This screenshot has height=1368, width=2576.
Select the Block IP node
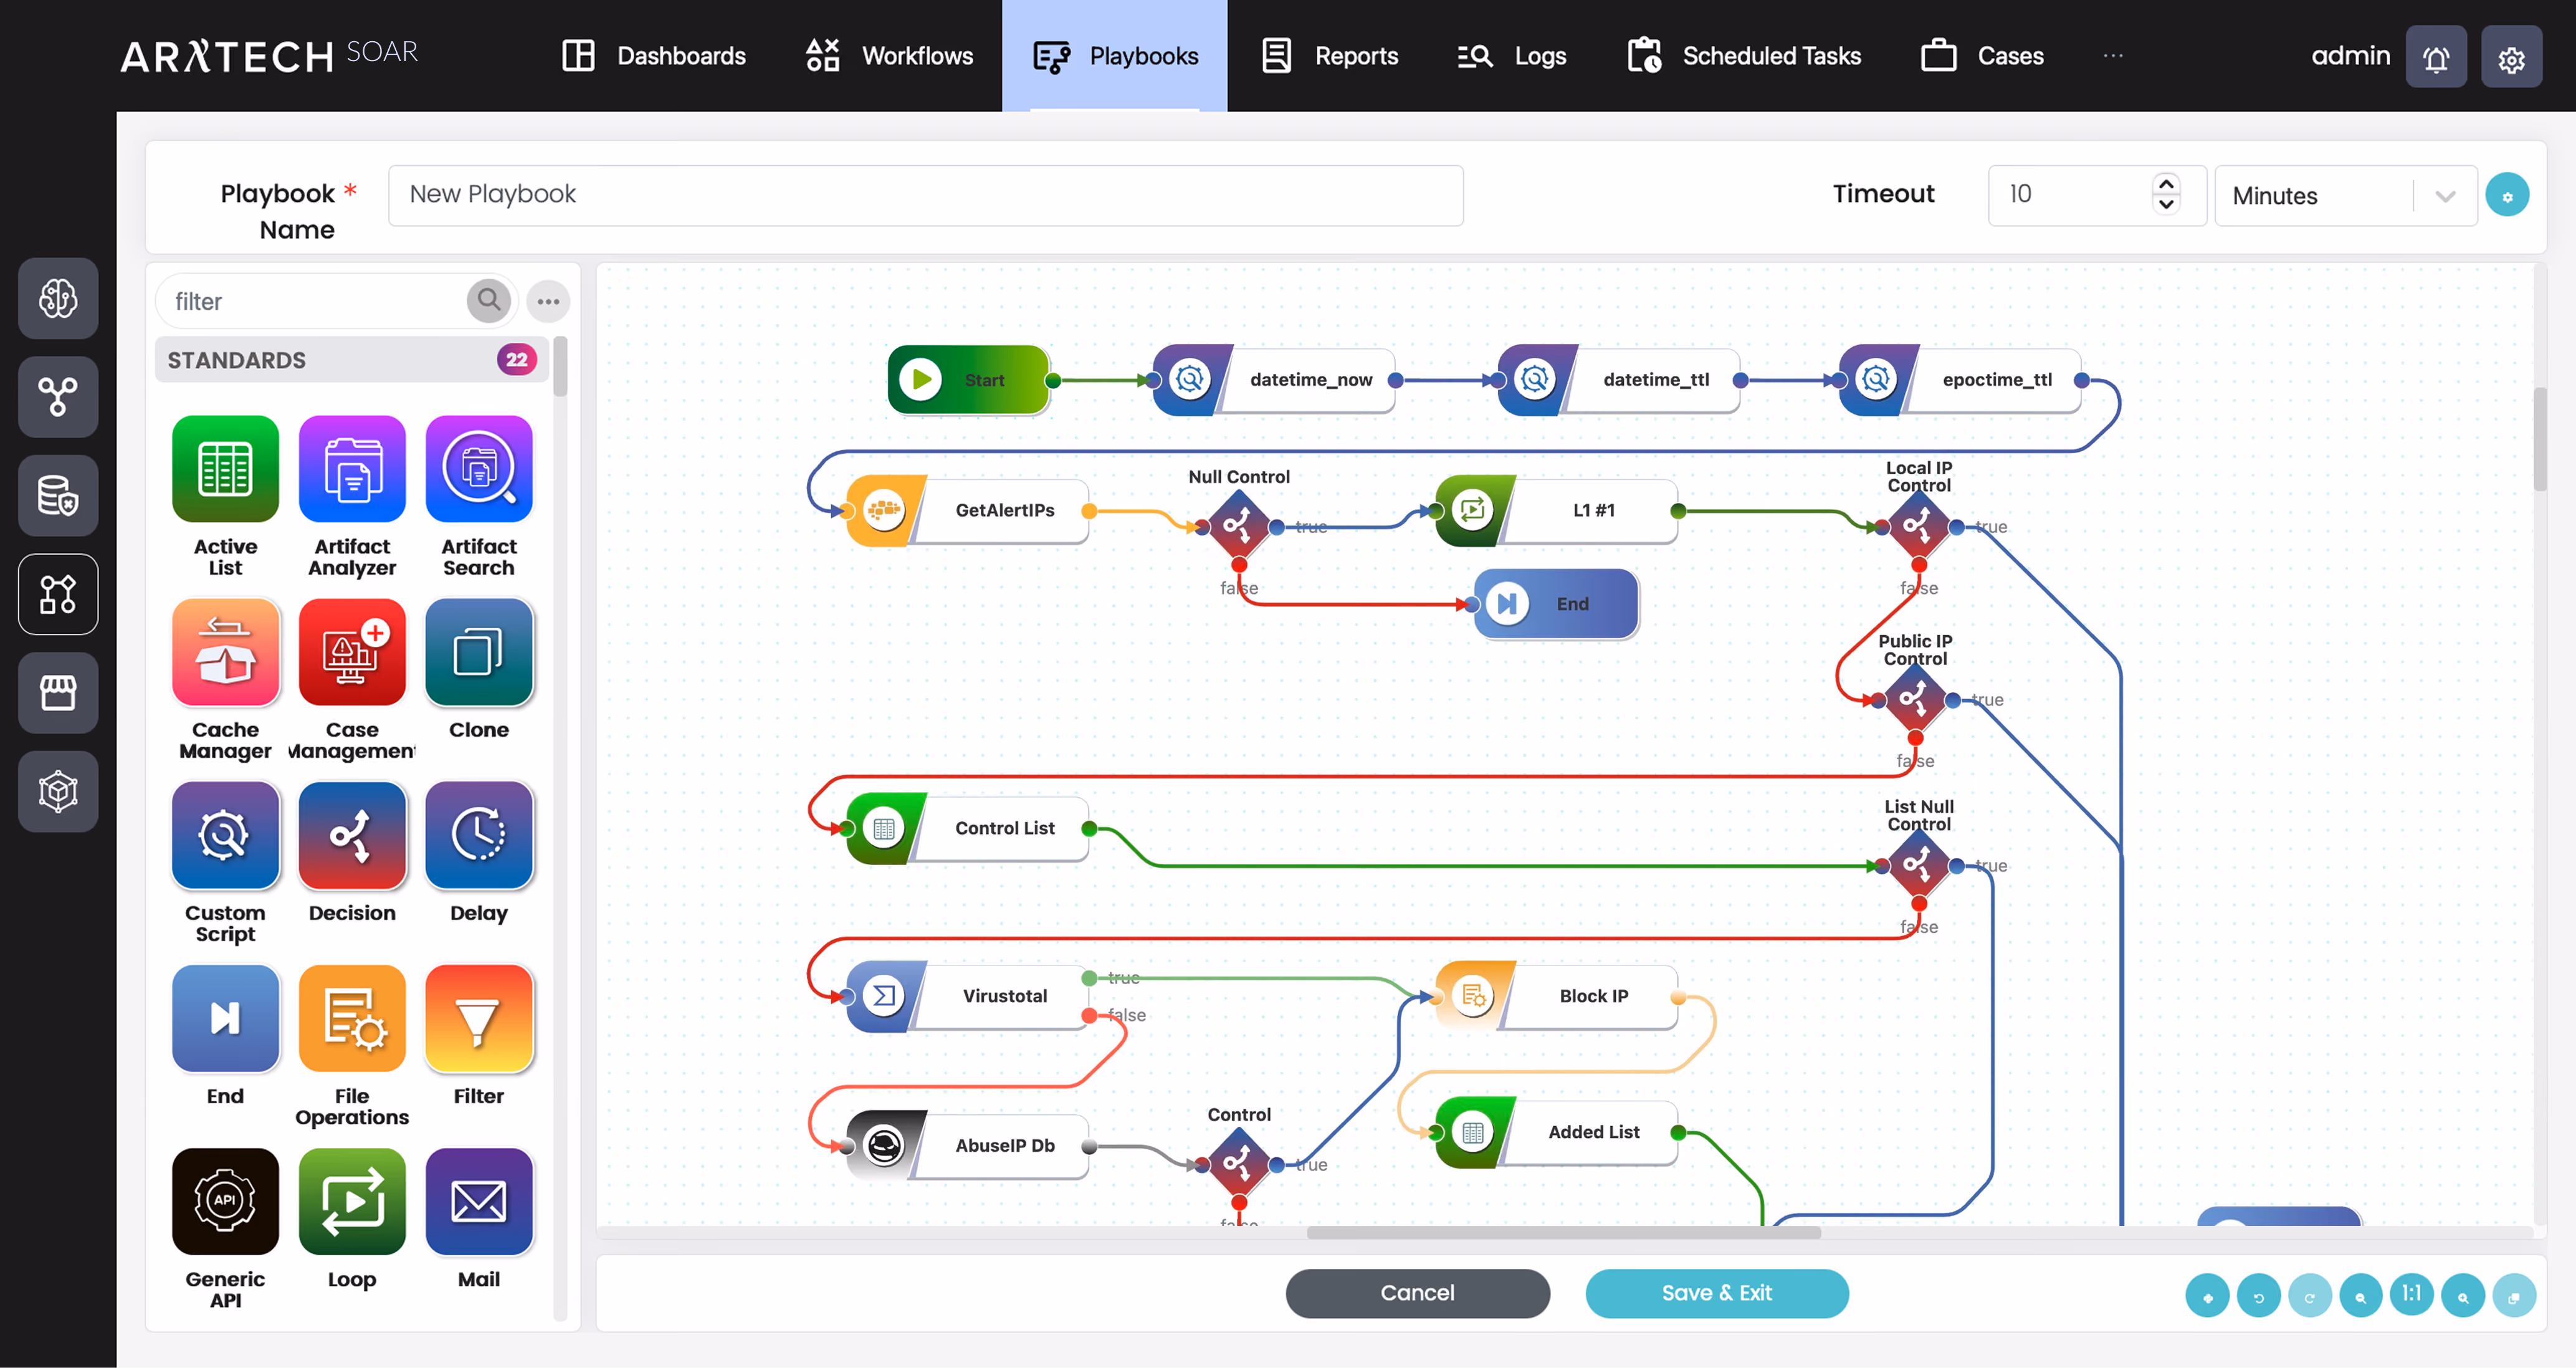point(1556,996)
